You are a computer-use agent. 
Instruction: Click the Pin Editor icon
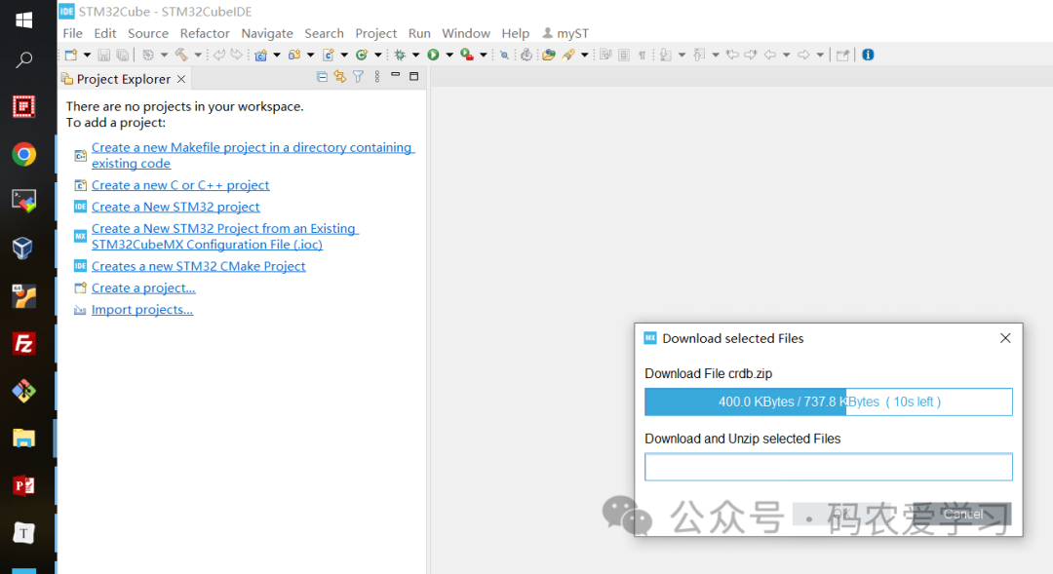pyautogui.click(x=842, y=55)
